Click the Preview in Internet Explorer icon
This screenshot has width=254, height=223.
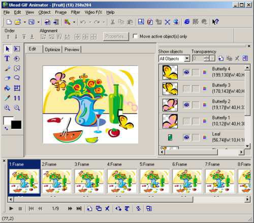pos(187,22)
